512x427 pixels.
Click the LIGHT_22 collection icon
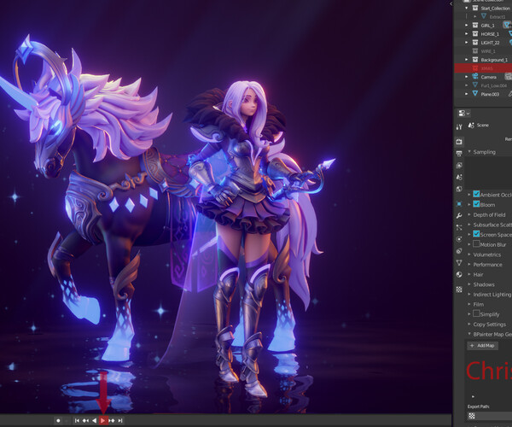(x=475, y=43)
